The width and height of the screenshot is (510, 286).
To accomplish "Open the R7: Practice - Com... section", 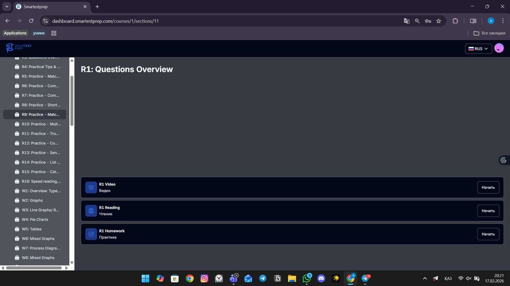I will (35, 96).
